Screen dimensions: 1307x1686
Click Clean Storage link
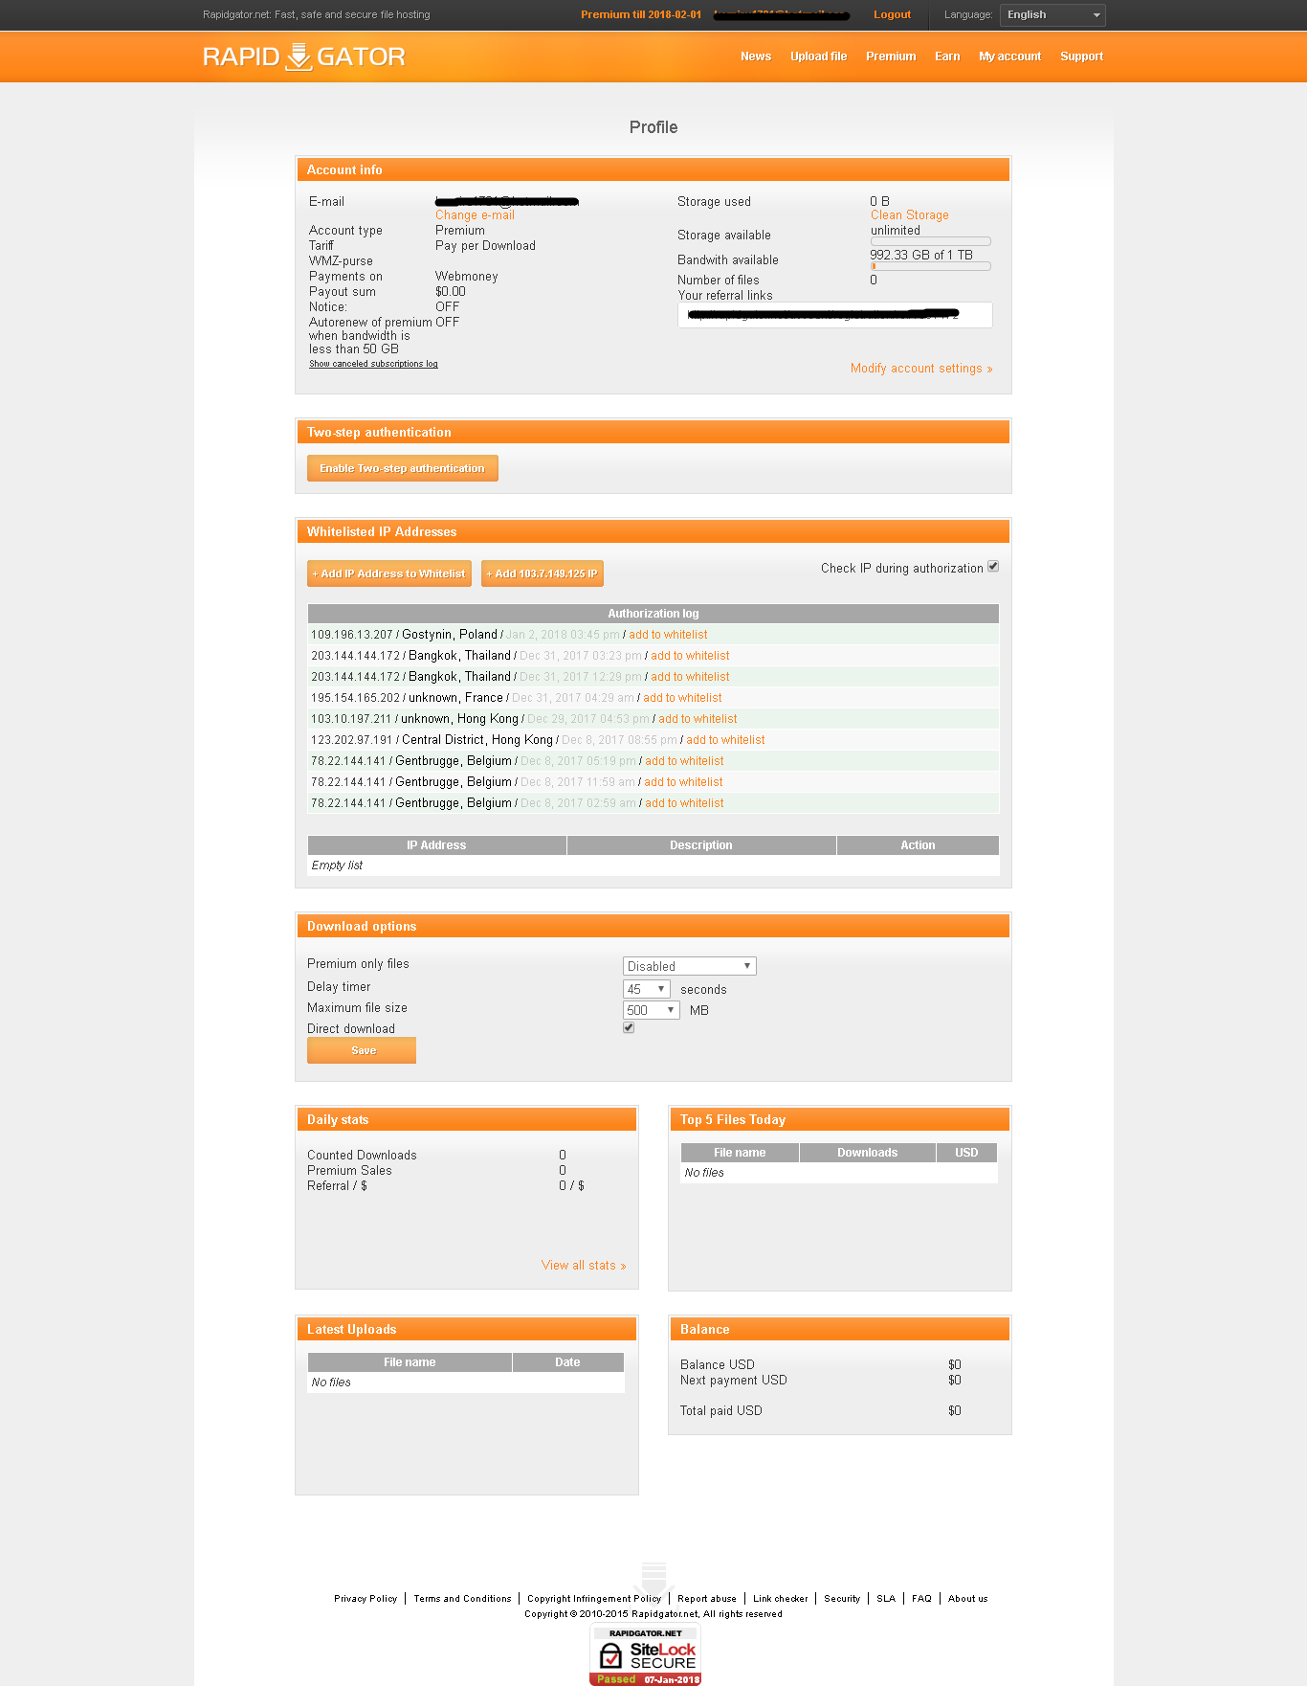tap(910, 215)
